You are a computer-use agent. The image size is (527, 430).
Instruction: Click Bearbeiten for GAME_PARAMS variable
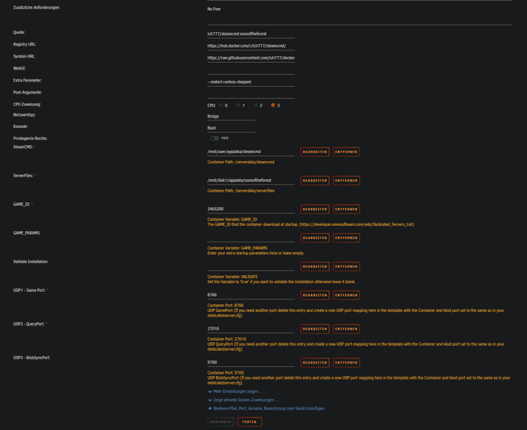tap(315, 238)
